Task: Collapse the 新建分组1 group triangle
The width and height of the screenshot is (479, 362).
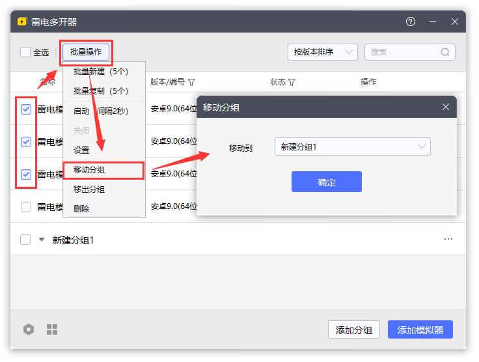Action: [x=42, y=240]
